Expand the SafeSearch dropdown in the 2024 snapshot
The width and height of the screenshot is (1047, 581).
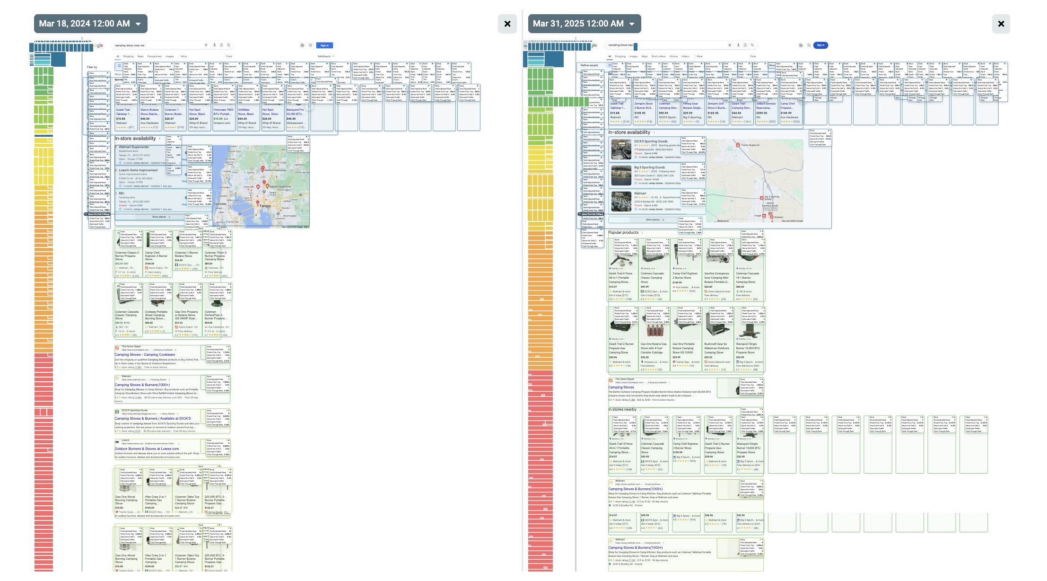pyautogui.click(x=325, y=56)
